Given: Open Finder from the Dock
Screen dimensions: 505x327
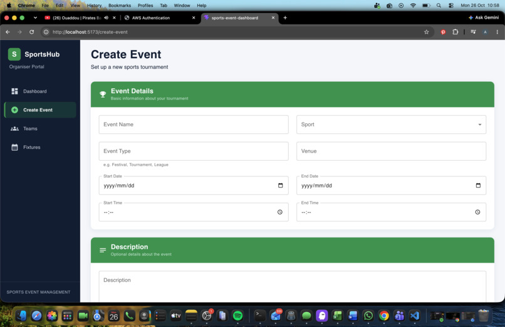Looking at the screenshot, I should (21, 316).
